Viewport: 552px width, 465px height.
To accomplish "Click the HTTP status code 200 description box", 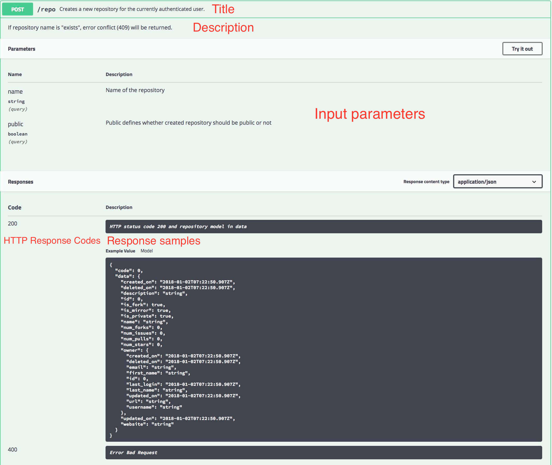I will (323, 227).
